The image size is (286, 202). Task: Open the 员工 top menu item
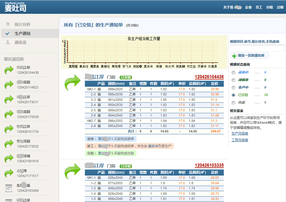pyautogui.click(x=259, y=7)
